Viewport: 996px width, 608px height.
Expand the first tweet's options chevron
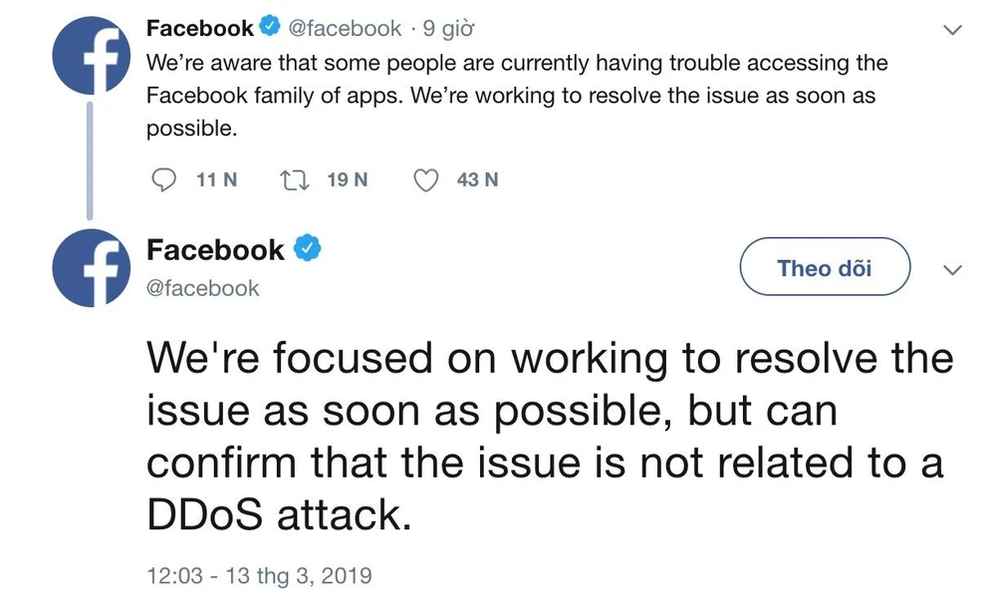953,31
